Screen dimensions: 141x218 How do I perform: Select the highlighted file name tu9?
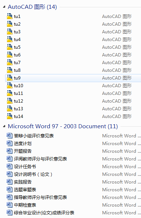point(17,78)
